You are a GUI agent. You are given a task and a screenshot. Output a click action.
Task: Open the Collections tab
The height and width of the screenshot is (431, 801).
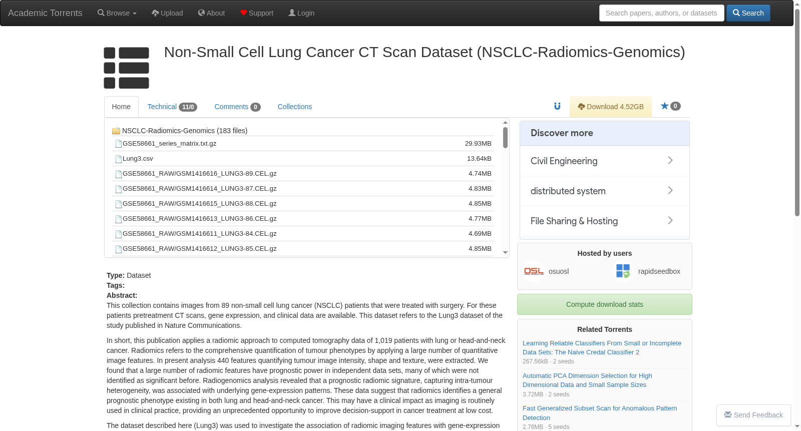[295, 107]
